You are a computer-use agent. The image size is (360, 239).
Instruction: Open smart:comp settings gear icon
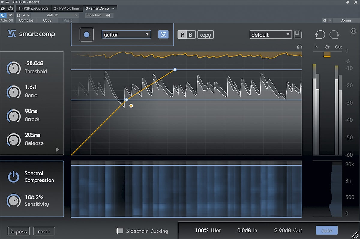[x=353, y=31]
